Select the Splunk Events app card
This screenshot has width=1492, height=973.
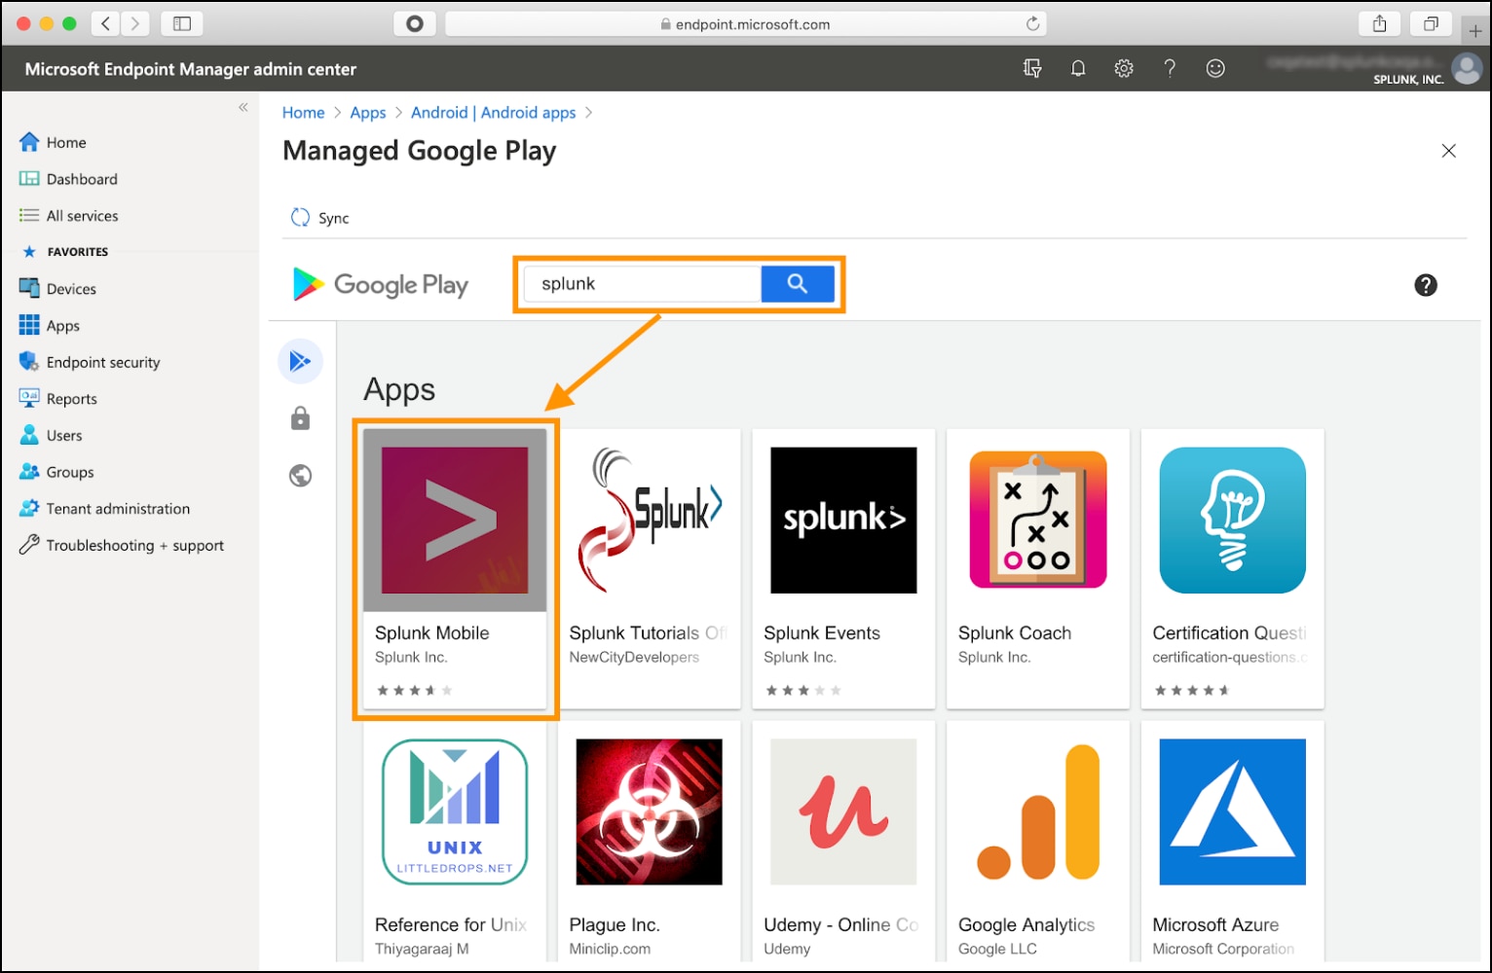pos(843,569)
